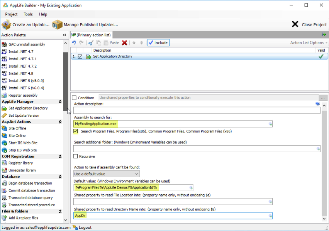Click Manage Published Updates button
The image size is (329, 231).
tap(85, 25)
